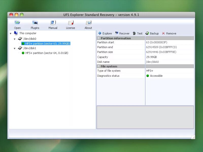This screenshot has height=152, width=203.
Task: Click the Open folder icon
Action: (x=17, y=23)
